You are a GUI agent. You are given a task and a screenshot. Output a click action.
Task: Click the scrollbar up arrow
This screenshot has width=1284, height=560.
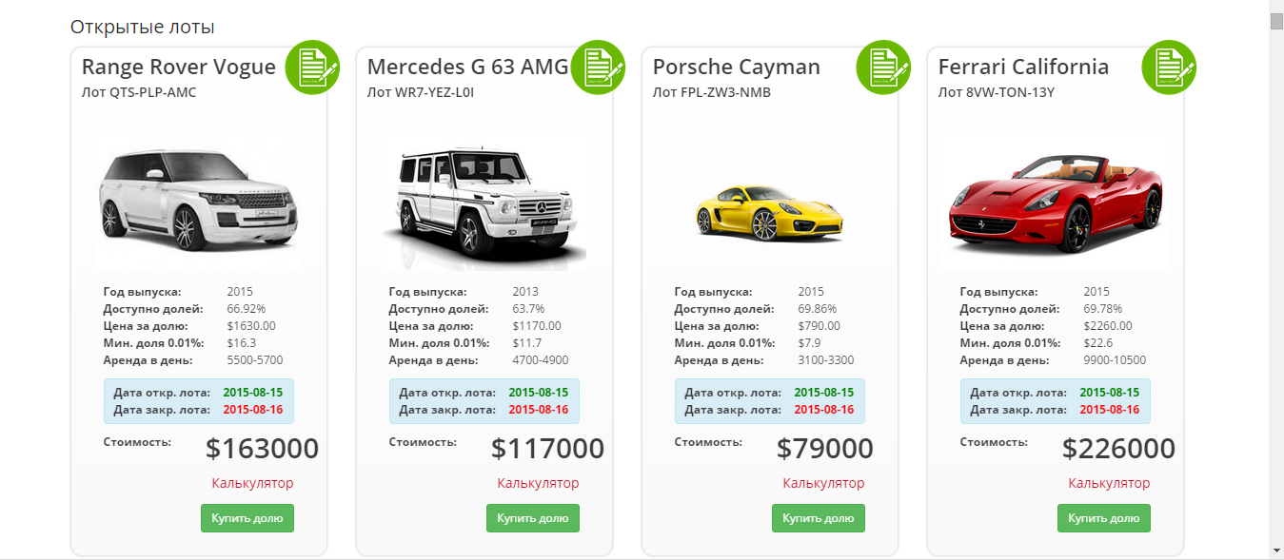(1275, 6)
